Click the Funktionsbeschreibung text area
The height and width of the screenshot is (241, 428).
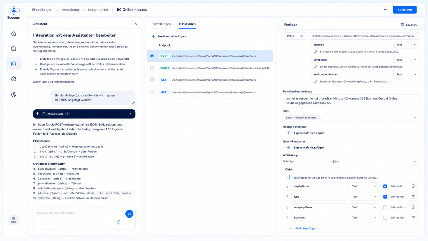[x=351, y=101]
